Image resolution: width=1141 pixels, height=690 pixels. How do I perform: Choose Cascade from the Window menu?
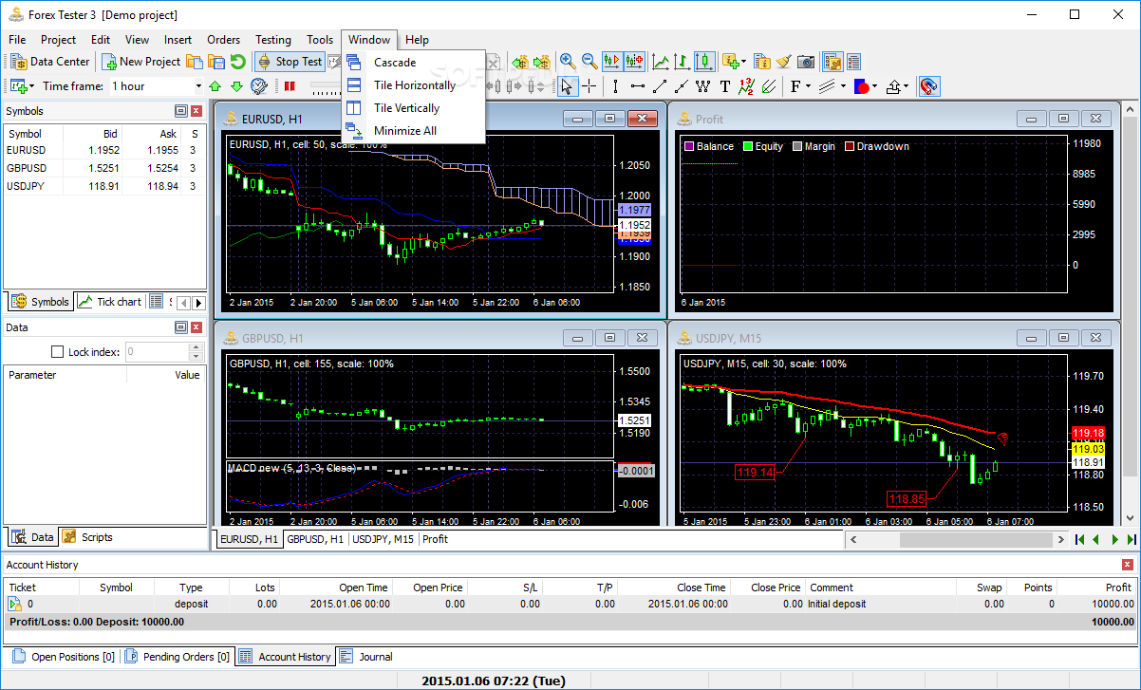414,63
